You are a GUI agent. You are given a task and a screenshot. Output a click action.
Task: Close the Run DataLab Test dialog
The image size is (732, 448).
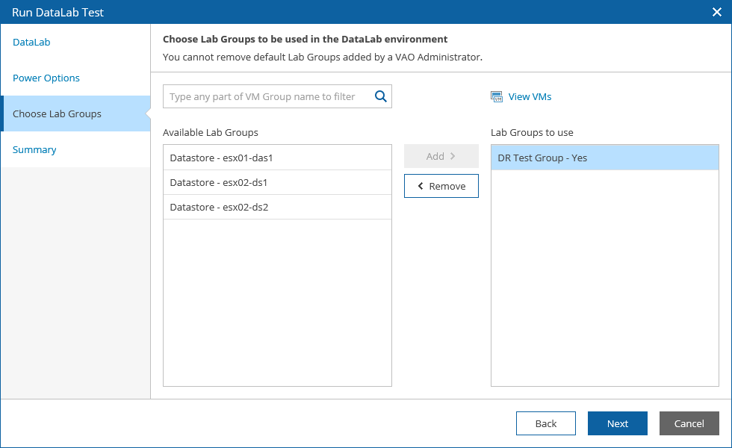[x=716, y=12]
